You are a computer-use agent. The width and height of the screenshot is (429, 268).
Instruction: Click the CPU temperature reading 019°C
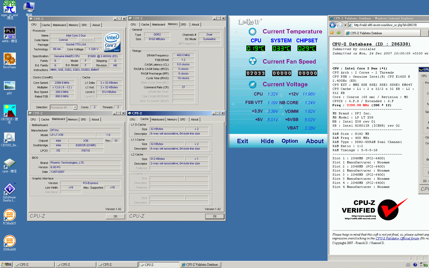coord(256,48)
